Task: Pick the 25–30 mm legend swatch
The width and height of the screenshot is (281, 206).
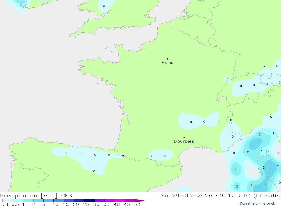Action: click(x=89, y=200)
